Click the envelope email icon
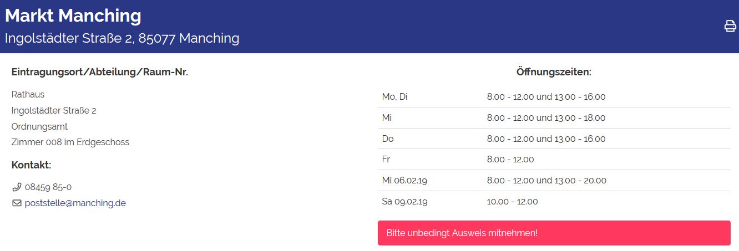Viewport: 739px width, 251px height. click(x=17, y=203)
